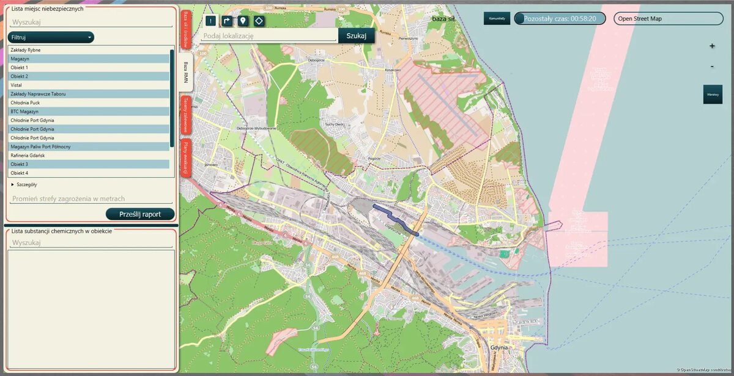Switch to Tereny zalewowe tab
734x376 pixels.
[x=186, y=115]
